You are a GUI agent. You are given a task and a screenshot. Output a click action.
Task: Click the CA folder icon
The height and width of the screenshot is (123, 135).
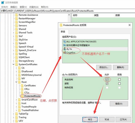(x=19, y=68)
